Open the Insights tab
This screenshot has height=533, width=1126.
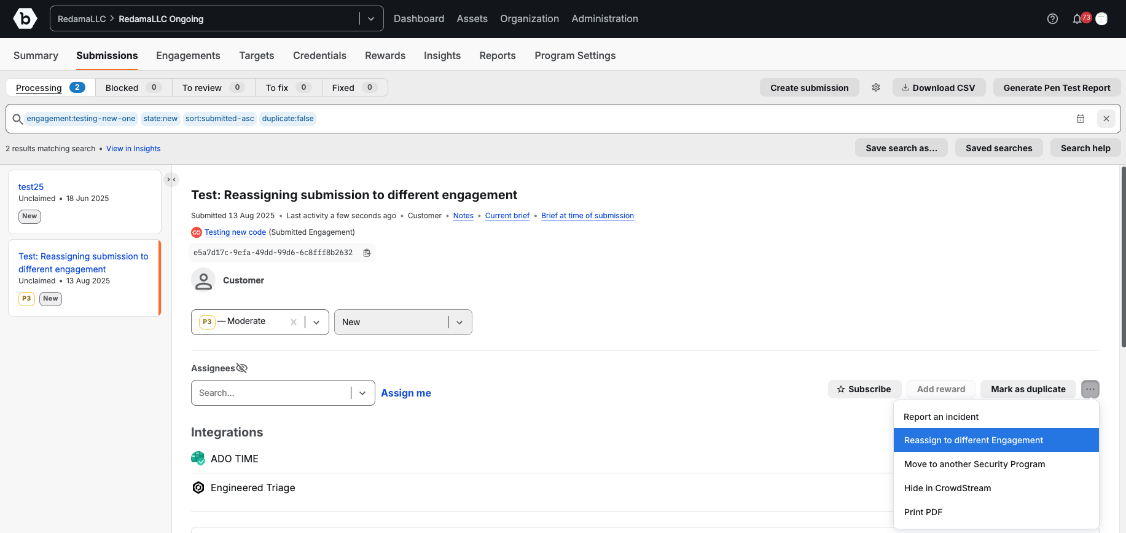442,55
